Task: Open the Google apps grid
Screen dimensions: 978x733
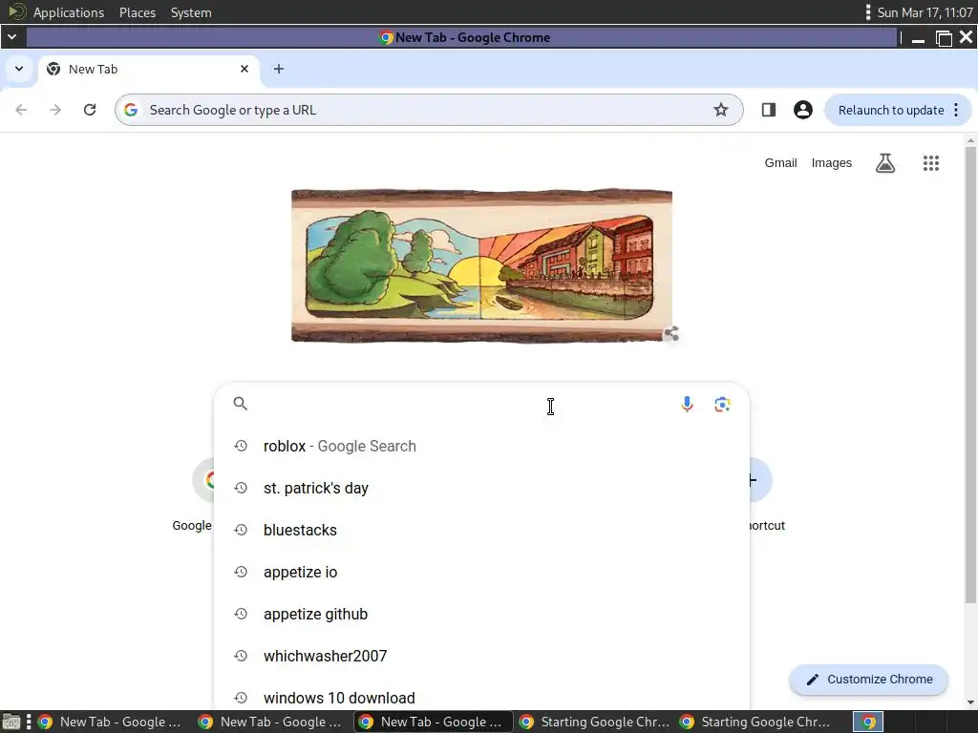Action: tap(930, 163)
